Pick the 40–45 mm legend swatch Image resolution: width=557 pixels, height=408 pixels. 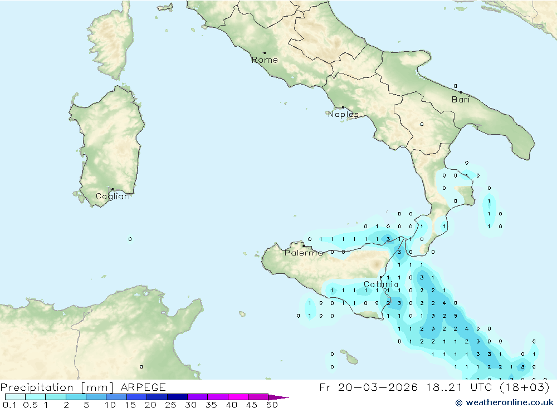click(x=238, y=397)
